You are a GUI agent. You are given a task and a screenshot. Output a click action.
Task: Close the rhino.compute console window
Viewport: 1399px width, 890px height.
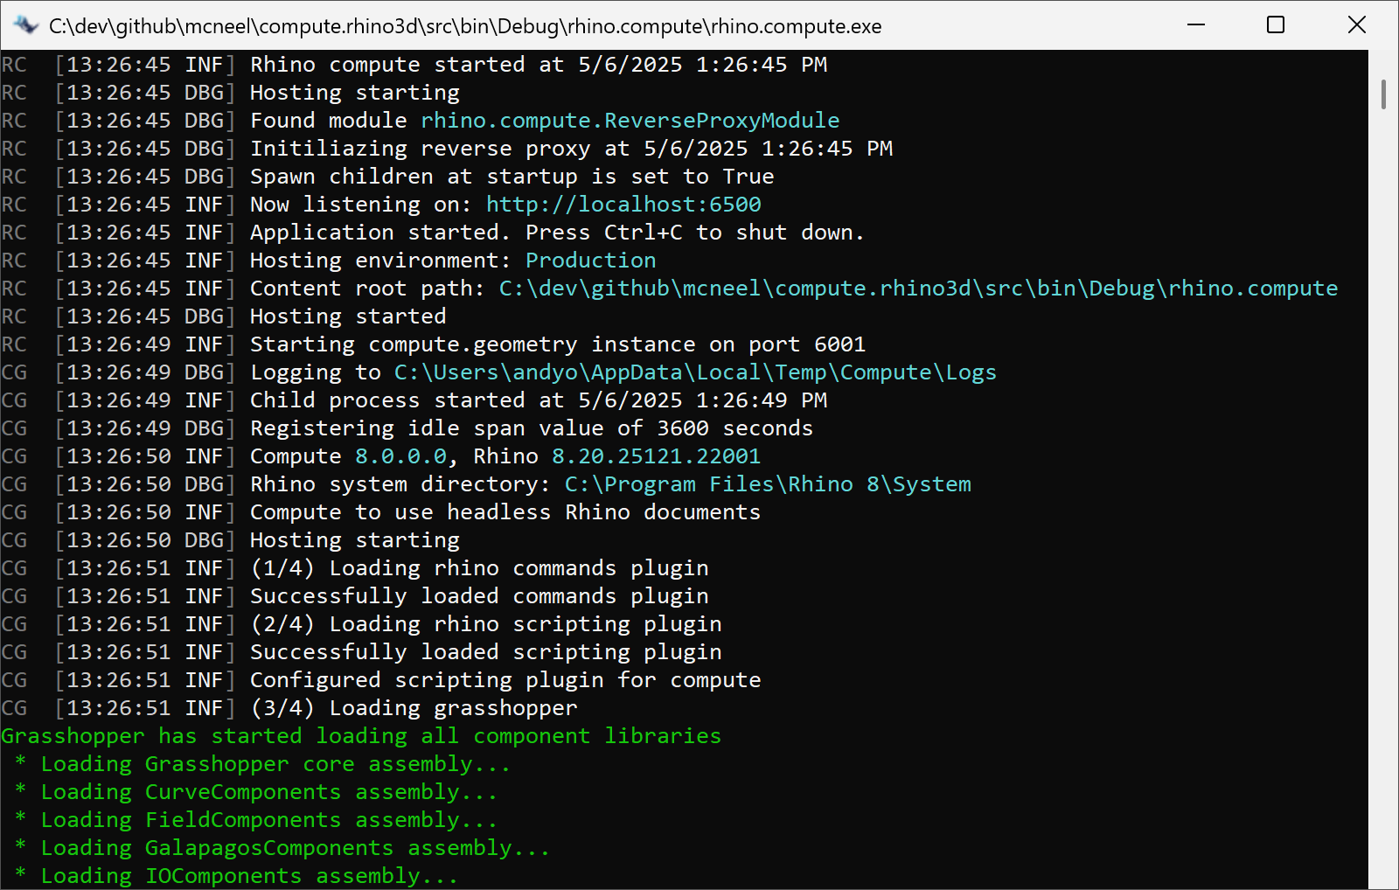[x=1356, y=25]
